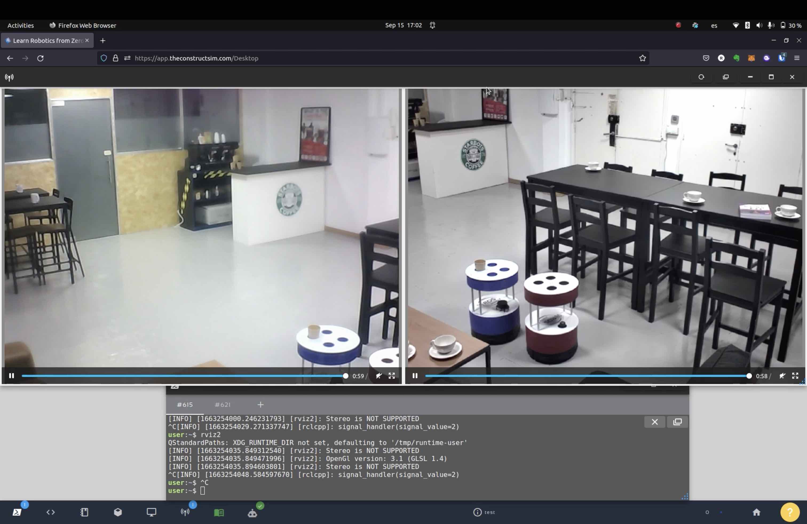This screenshot has width=807, height=524.
Task: Close the terminal panel with X button
Action: click(x=654, y=422)
